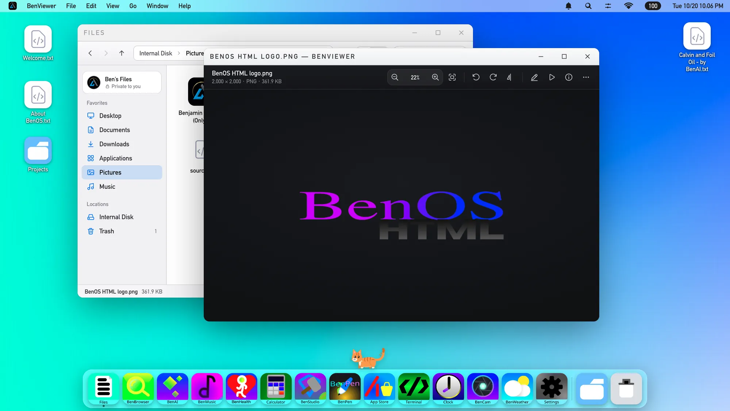Flip the image horizontally
Image resolution: width=730 pixels, height=411 pixels.
pyautogui.click(x=509, y=77)
